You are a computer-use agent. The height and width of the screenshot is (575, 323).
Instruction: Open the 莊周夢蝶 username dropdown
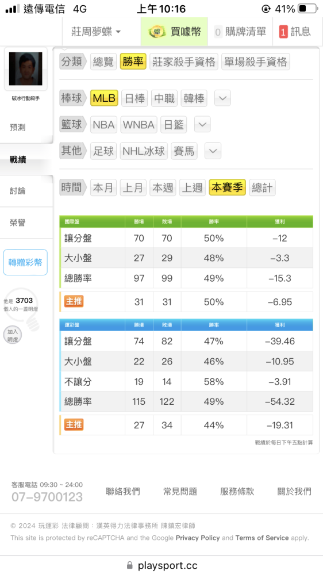click(96, 32)
